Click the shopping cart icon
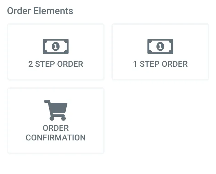The height and width of the screenshot is (174, 216). pos(56,110)
